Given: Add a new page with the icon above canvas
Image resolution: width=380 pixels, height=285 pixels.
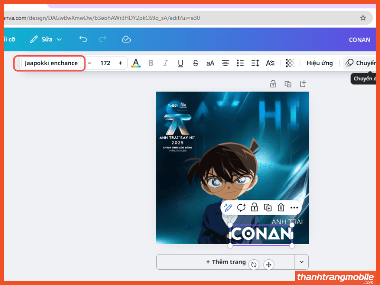Looking at the screenshot, I should (x=303, y=84).
